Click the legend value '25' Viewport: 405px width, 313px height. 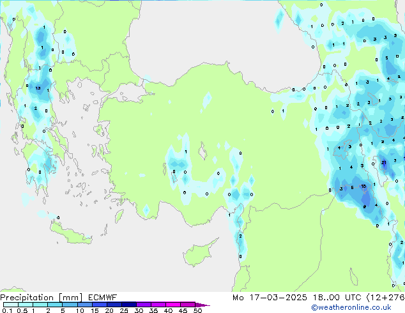pyautogui.click(x=124, y=310)
